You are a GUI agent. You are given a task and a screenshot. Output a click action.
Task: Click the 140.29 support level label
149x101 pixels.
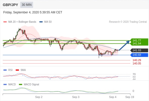(x=137, y=60)
